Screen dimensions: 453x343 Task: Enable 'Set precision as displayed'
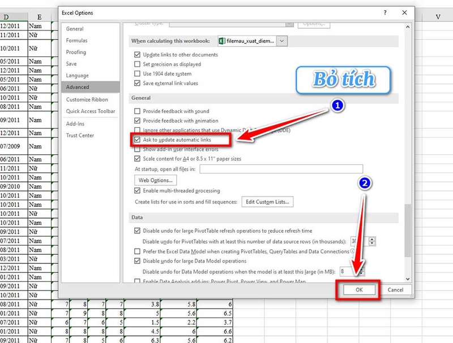point(137,64)
